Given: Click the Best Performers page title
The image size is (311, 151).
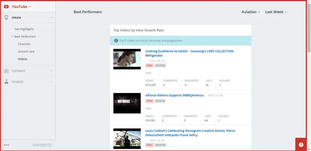Looking at the screenshot, I should tap(88, 12).
